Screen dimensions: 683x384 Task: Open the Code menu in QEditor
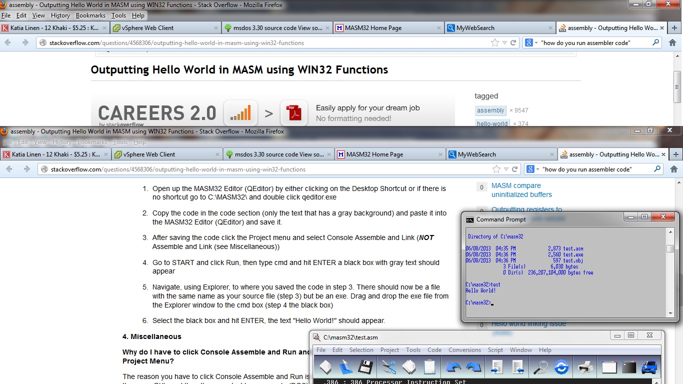434,350
